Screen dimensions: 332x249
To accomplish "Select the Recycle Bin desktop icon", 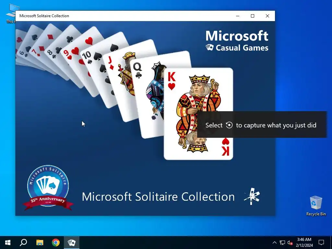I will pyautogui.click(x=316, y=206).
